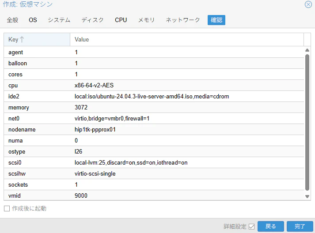Select the agent row
Viewport: 315px width, 233px height.
click(154, 52)
